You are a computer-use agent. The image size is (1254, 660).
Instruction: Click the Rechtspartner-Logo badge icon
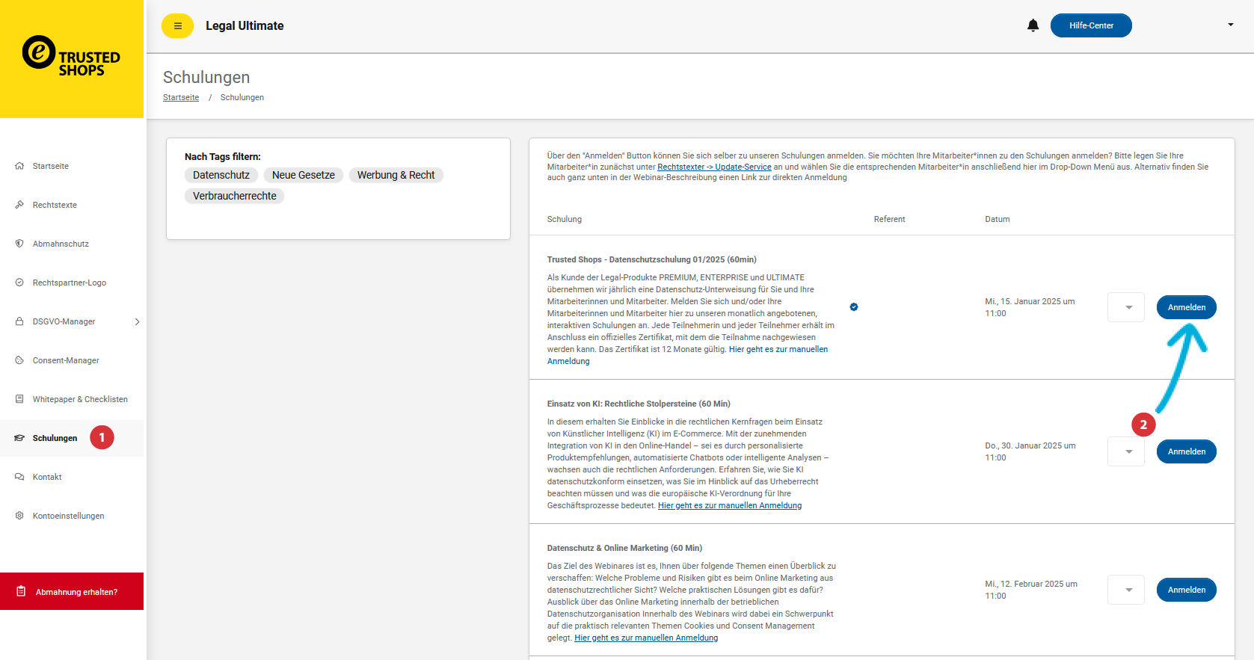click(x=19, y=283)
